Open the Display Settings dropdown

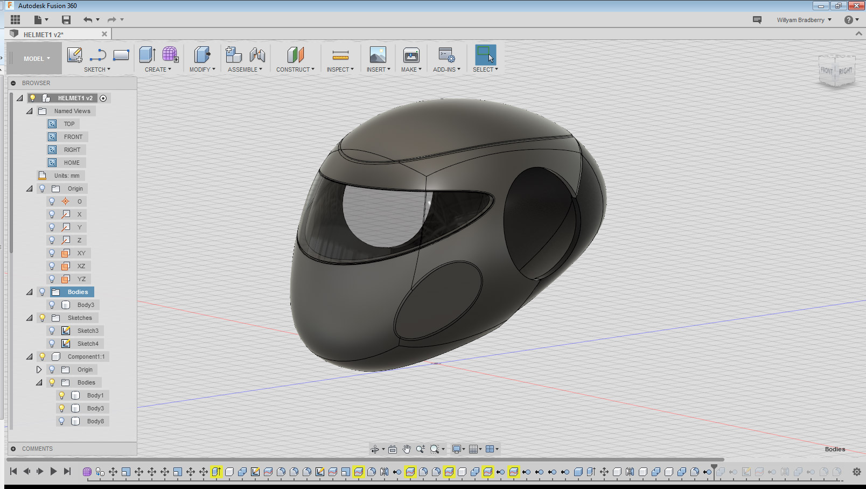[x=458, y=448]
